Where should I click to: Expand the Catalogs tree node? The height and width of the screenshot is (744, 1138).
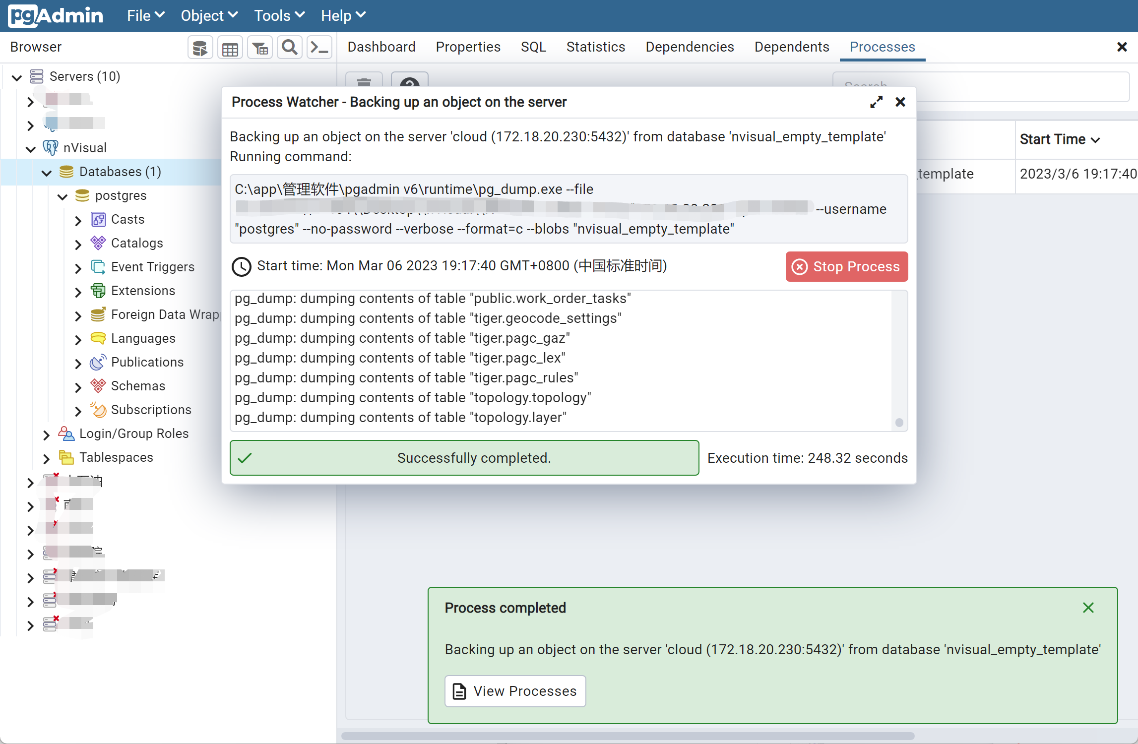[78, 244]
